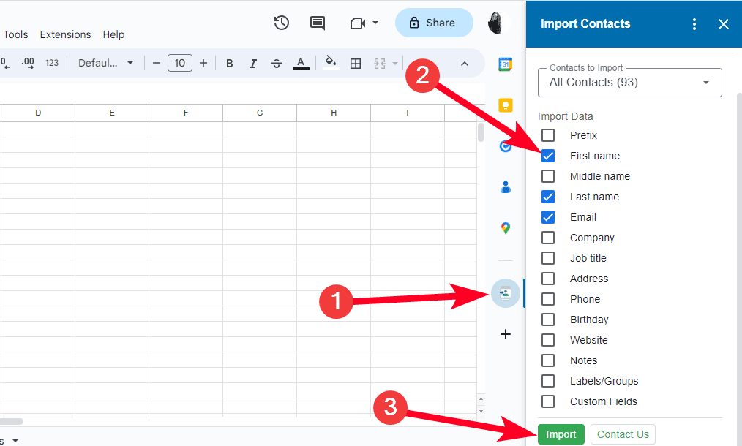Open Contacts from the side panel
The height and width of the screenshot is (446, 742).
(x=505, y=187)
